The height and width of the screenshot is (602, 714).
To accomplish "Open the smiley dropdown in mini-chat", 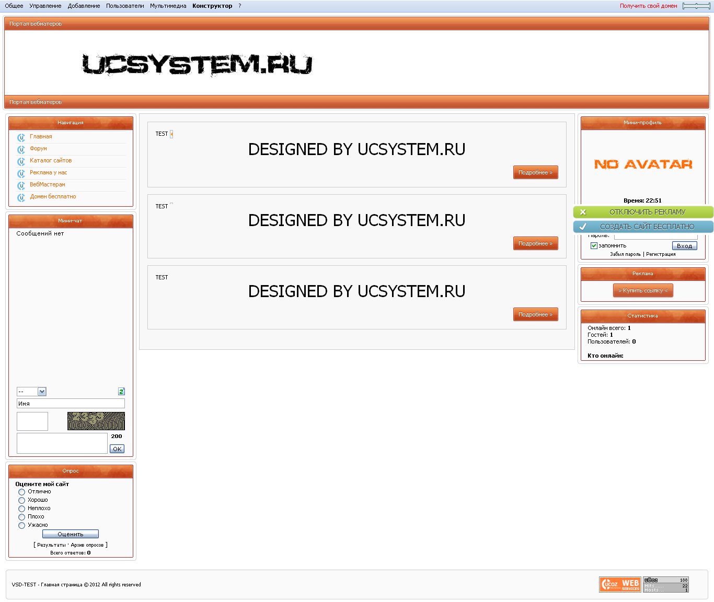I will pos(31,391).
